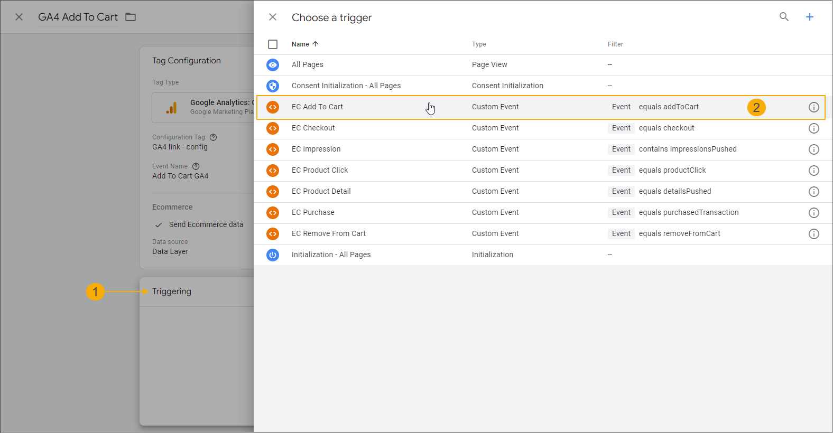Open info icon for EC Impression
The width and height of the screenshot is (833, 433).
pyautogui.click(x=814, y=149)
